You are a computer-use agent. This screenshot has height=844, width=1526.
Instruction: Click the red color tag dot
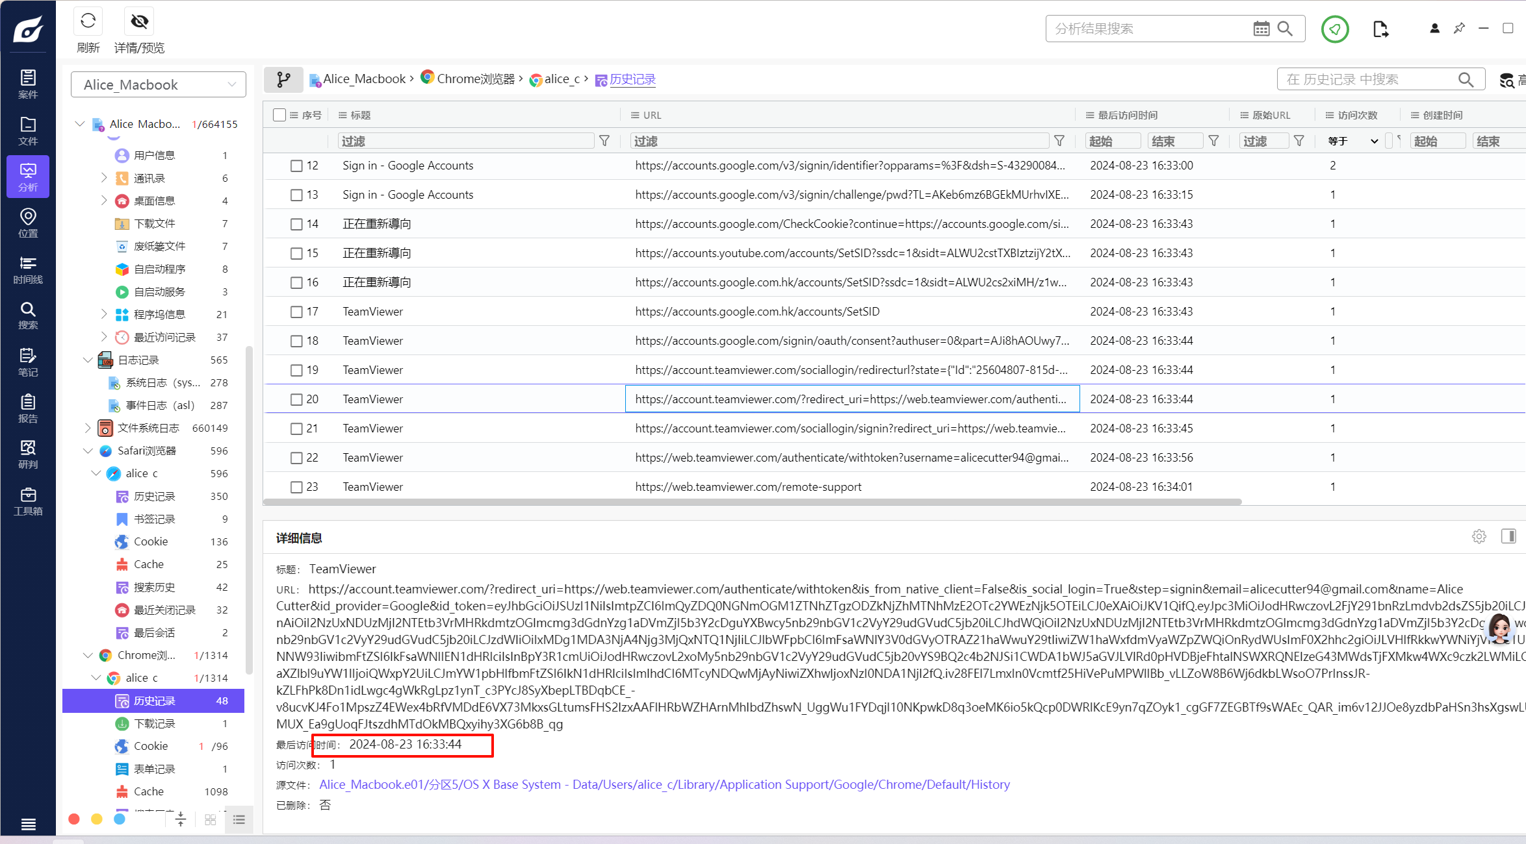pos(74,819)
